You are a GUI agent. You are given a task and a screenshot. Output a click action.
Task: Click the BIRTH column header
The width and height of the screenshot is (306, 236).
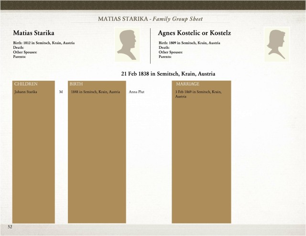pyautogui.click(x=76, y=84)
